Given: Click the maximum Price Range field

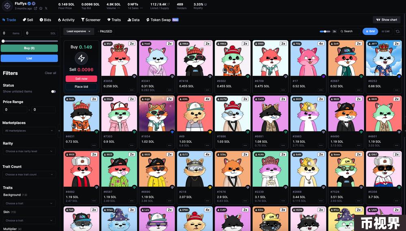Looking at the screenshot, I should [43, 110].
